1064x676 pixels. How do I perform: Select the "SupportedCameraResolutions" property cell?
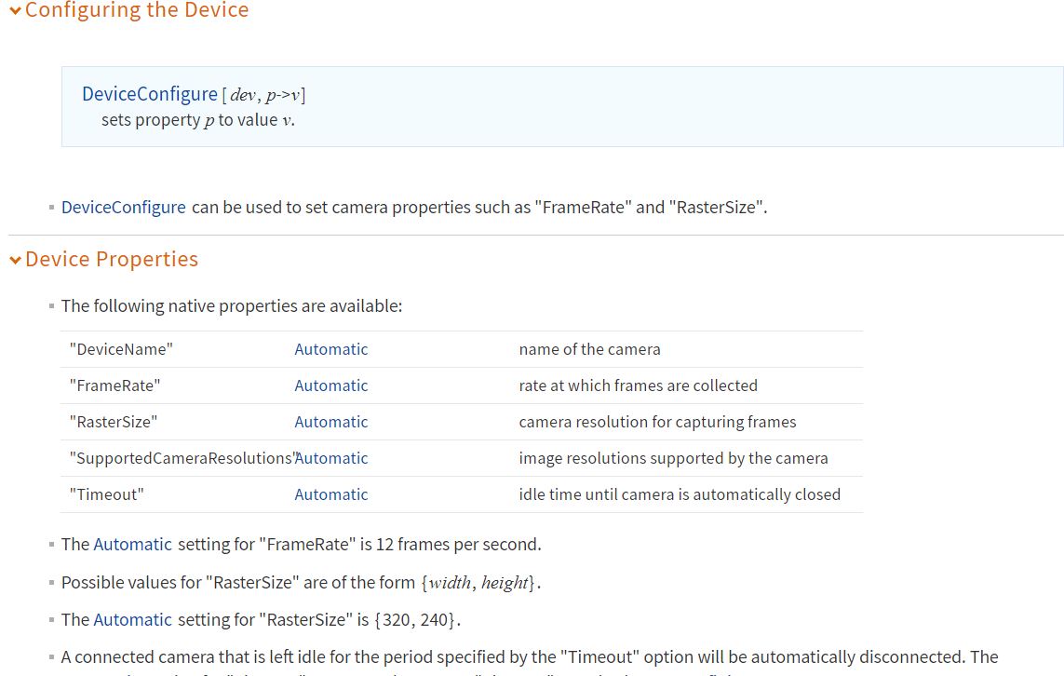click(x=183, y=458)
